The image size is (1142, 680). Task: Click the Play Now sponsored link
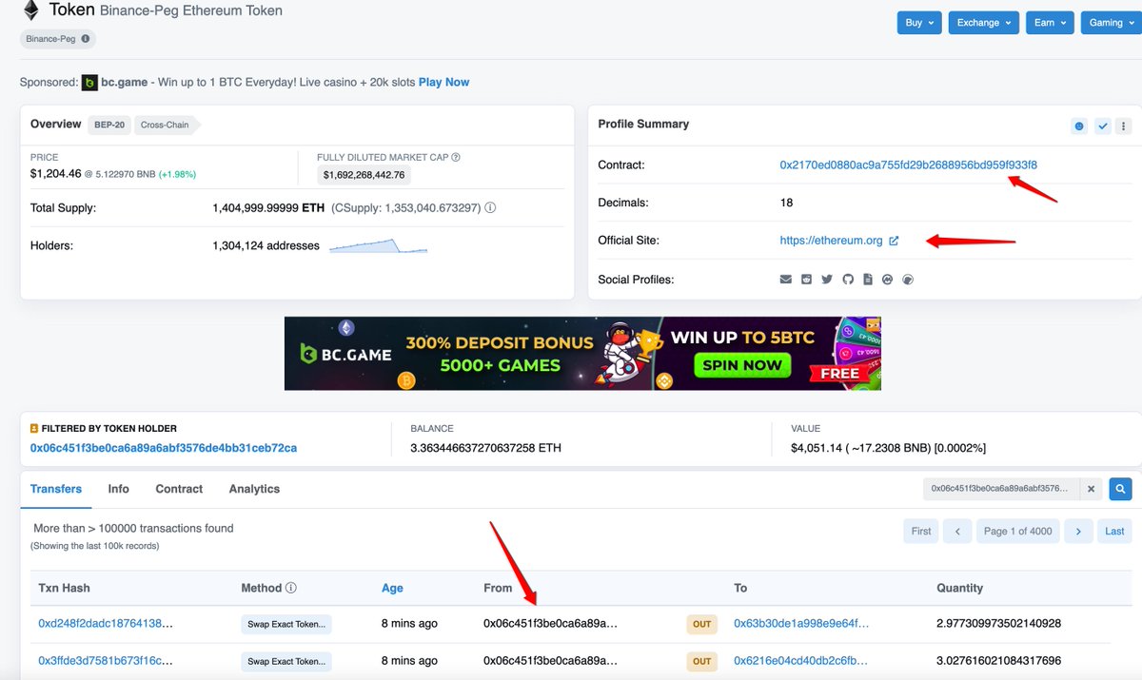[443, 83]
